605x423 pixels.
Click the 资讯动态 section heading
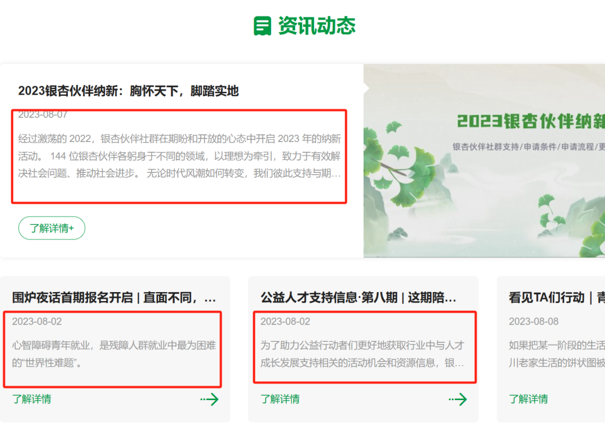(317, 26)
